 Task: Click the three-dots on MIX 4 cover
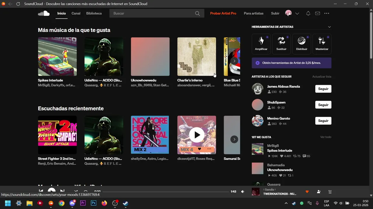[209, 149]
